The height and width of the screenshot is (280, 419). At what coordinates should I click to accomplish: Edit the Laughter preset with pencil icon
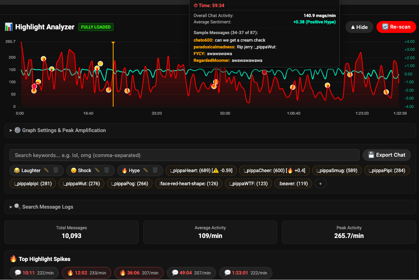point(46,170)
